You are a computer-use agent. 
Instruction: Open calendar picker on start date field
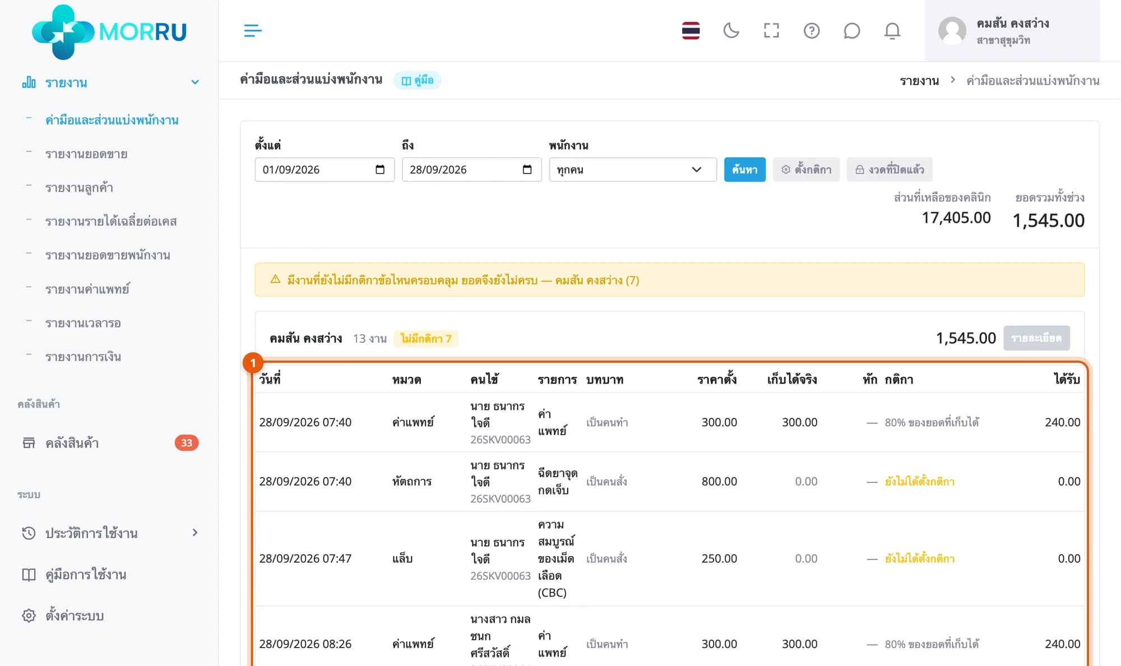coord(380,169)
